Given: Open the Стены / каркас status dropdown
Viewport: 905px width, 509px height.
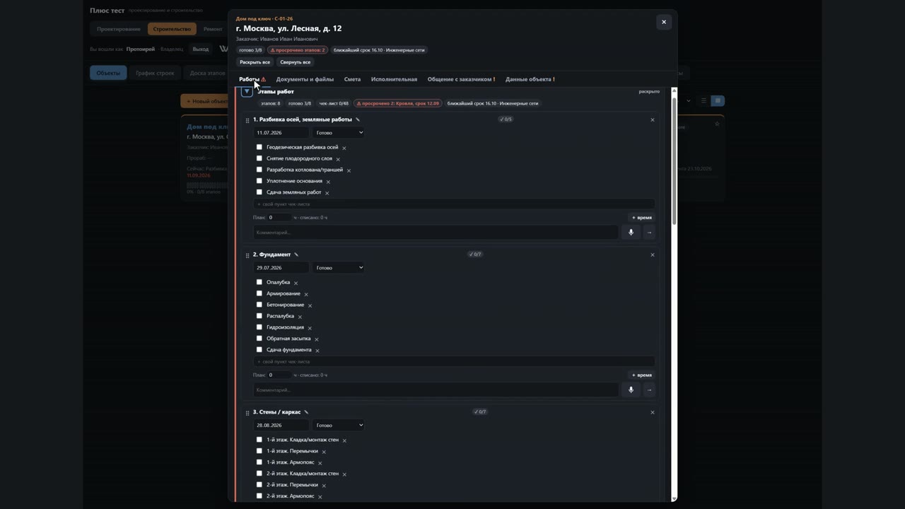Looking at the screenshot, I should tap(339, 425).
